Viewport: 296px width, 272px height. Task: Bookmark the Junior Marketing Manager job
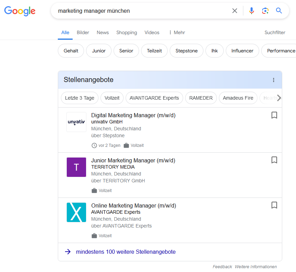point(274,160)
